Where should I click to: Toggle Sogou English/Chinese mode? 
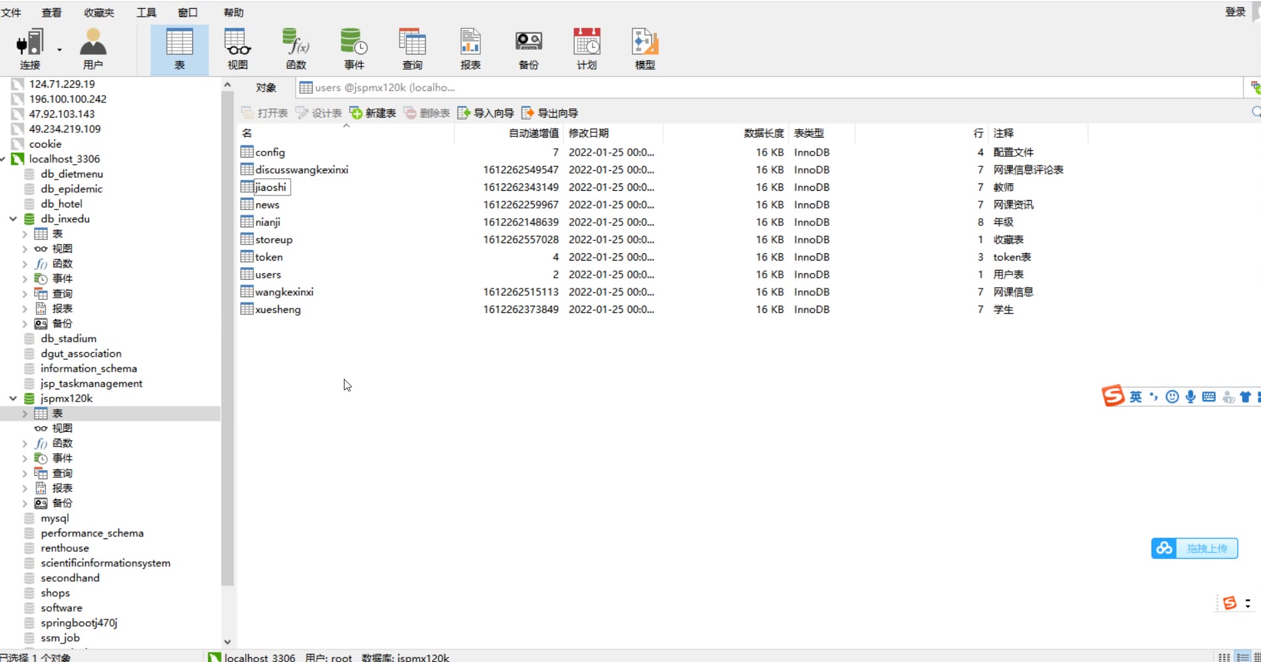(x=1136, y=397)
